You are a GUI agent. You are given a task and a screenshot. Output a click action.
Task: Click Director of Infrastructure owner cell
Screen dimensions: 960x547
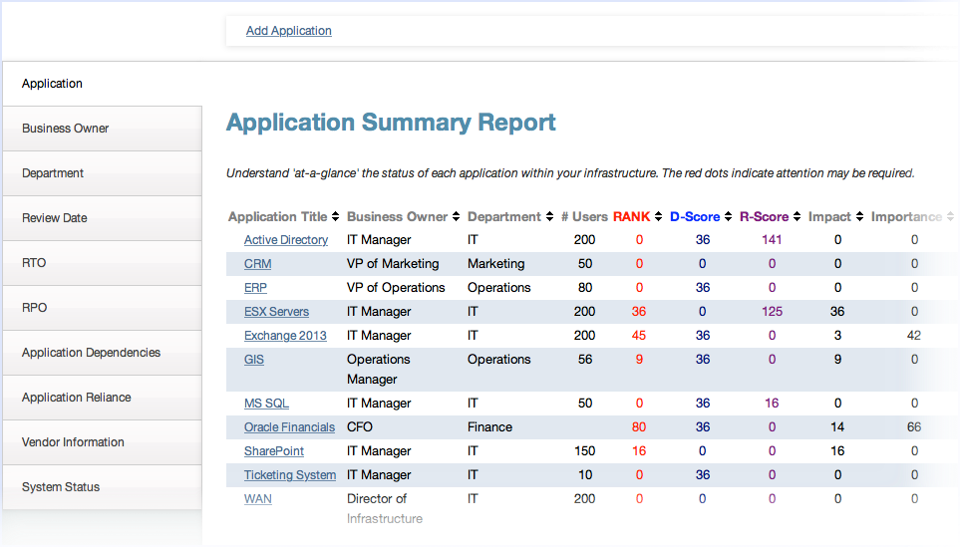click(x=385, y=508)
